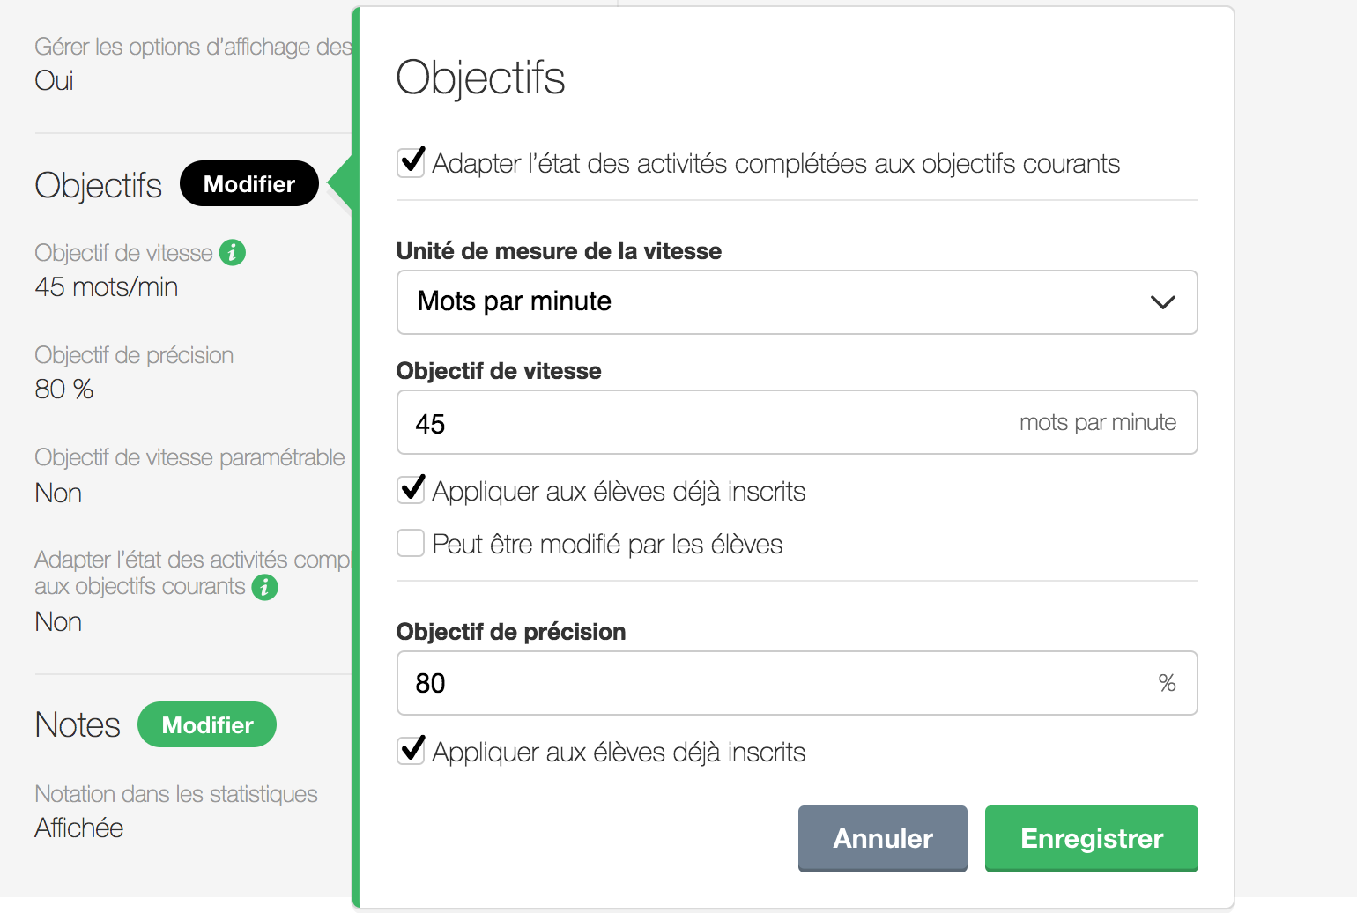Click info icon beside left Objectif de vitesse
Image resolution: width=1357 pixels, height=913 pixels.
pos(233,253)
